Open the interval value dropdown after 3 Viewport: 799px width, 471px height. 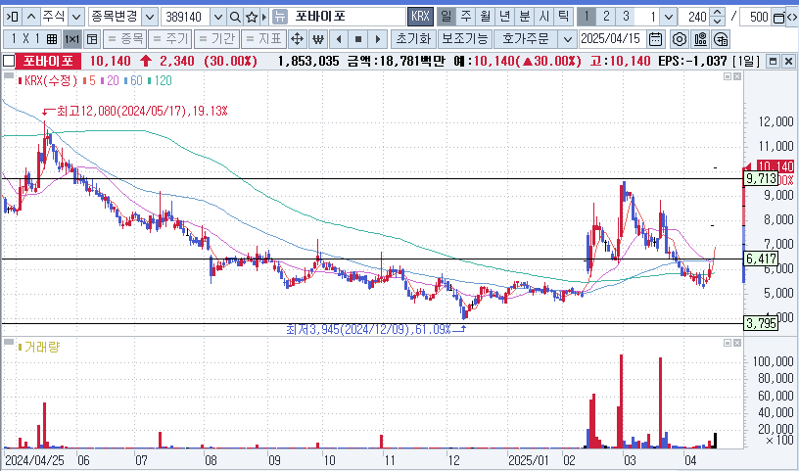669,17
